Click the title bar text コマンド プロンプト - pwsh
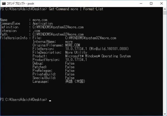This screenshot has width=167, height=116. [x=20, y=4]
